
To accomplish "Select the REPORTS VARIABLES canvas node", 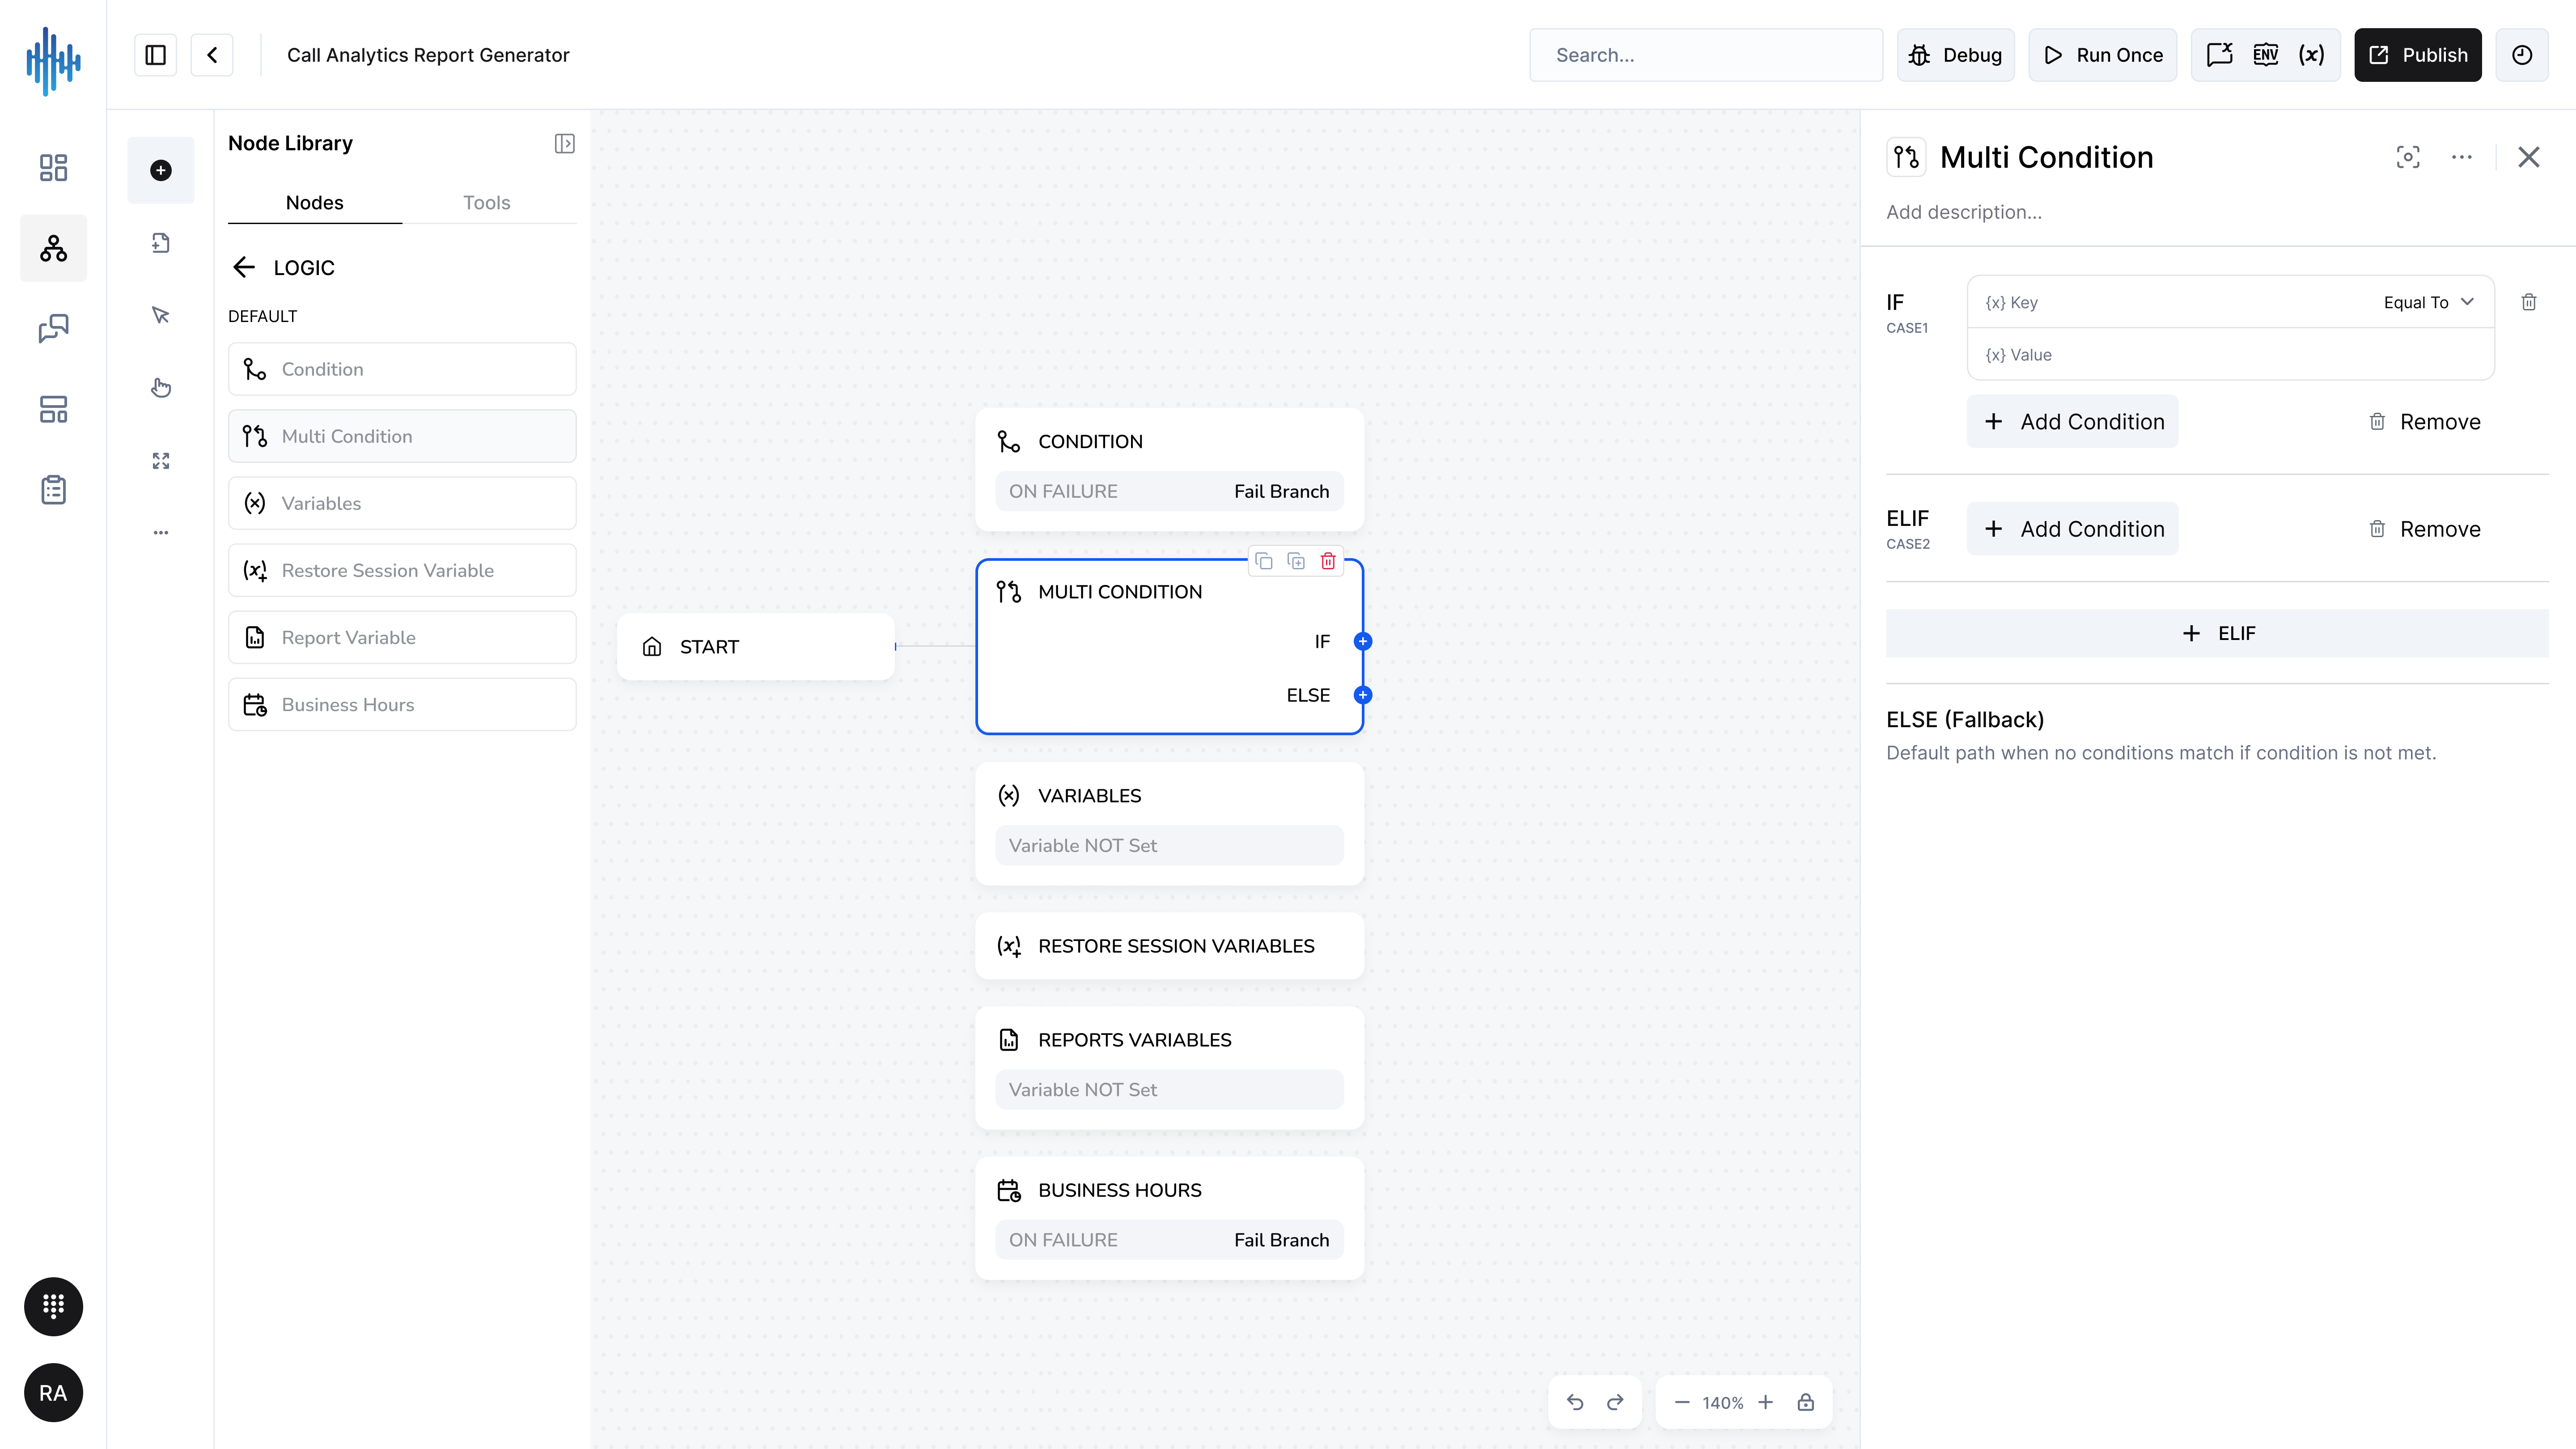I will click(x=1170, y=1068).
